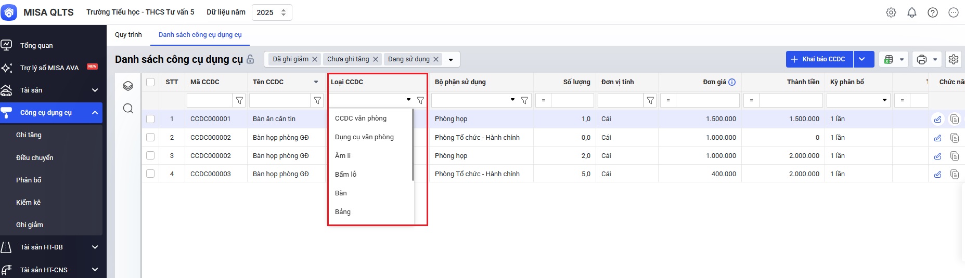Click the Excel export icon
This screenshot has height=278, width=965.
point(889,59)
